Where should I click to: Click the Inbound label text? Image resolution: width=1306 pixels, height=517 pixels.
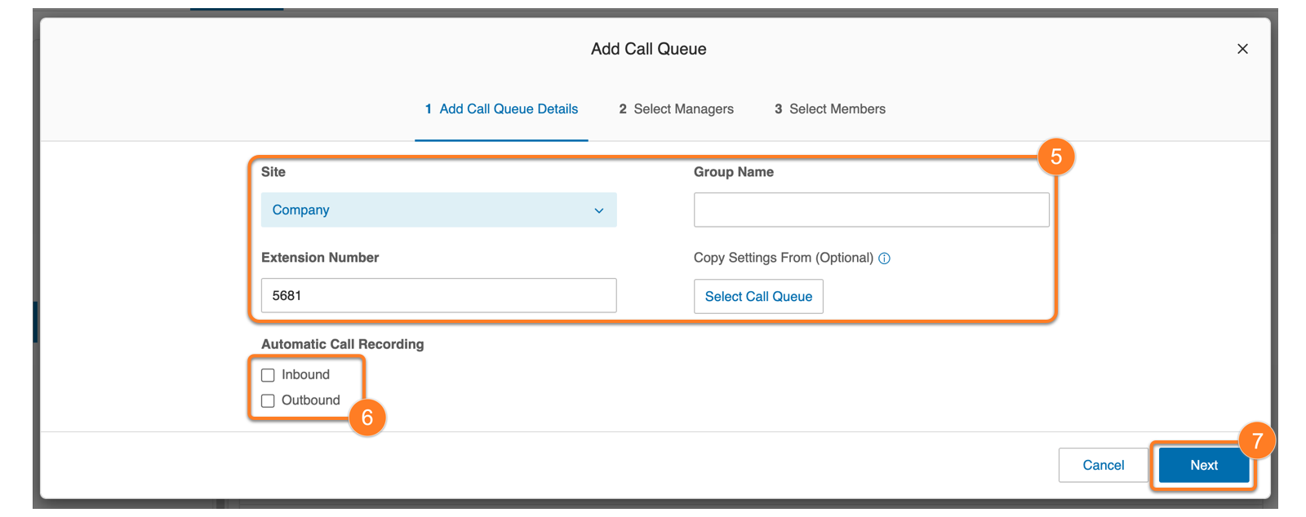click(x=305, y=375)
